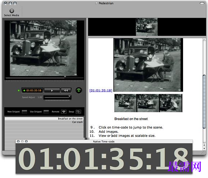
Task: Click the large document image of breakfast scene
Action: click(148, 65)
